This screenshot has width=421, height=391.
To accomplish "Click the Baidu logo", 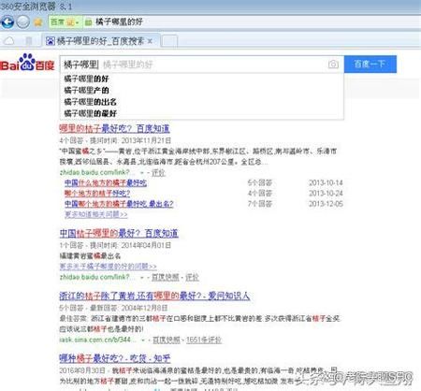I will coord(27,63).
